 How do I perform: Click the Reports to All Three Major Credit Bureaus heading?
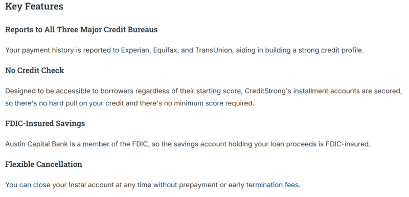[81, 30]
